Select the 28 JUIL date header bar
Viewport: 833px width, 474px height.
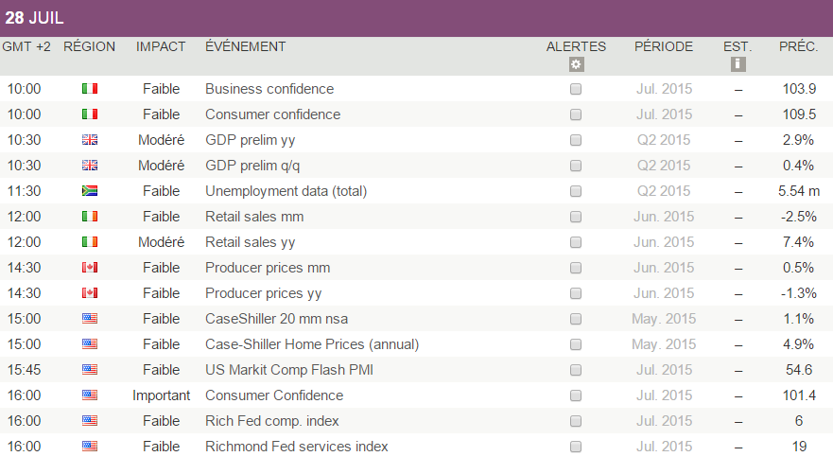416,18
